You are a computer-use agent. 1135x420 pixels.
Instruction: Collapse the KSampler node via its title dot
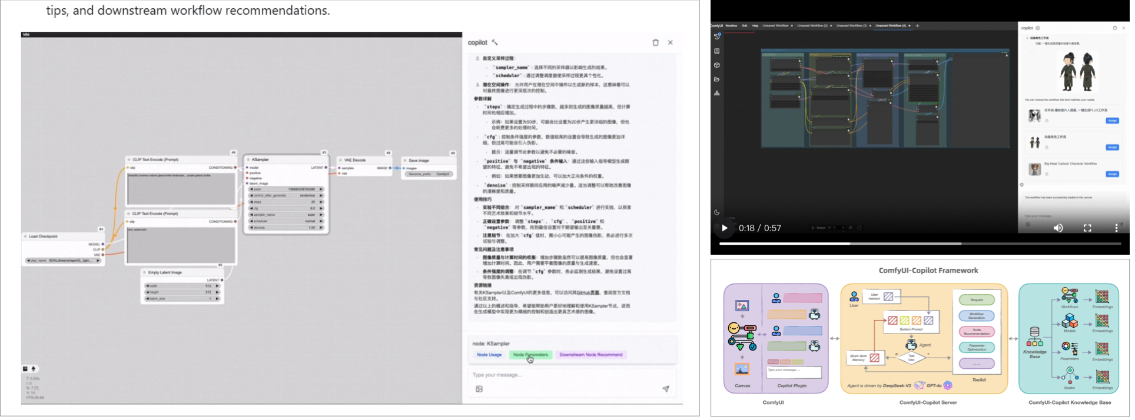(x=249, y=159)
